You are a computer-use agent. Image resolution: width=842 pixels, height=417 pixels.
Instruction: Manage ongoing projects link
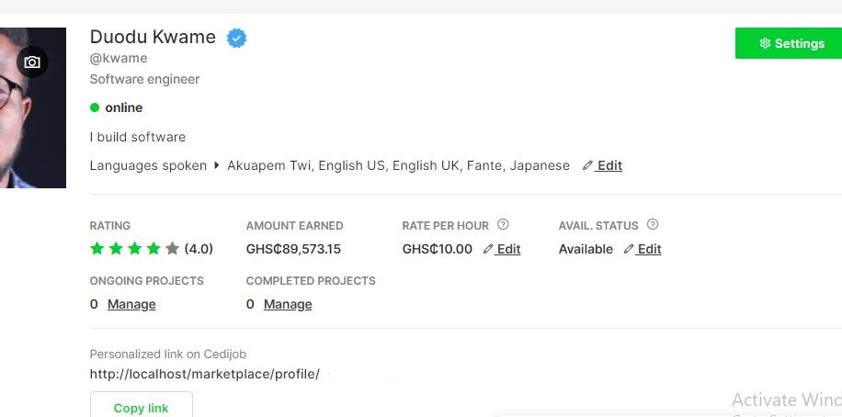pyautogui.click(x=131, y=304)
